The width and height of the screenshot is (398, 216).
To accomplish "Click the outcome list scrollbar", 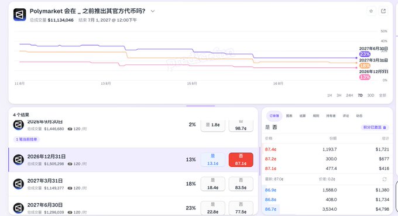I will pyautogui.click(x=259, y=161).
